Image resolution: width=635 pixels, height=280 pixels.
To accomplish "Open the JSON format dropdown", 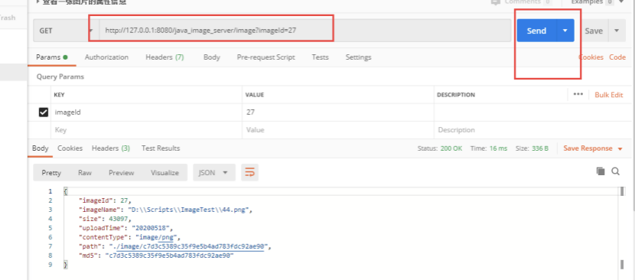I will click(x=213, y=173).
